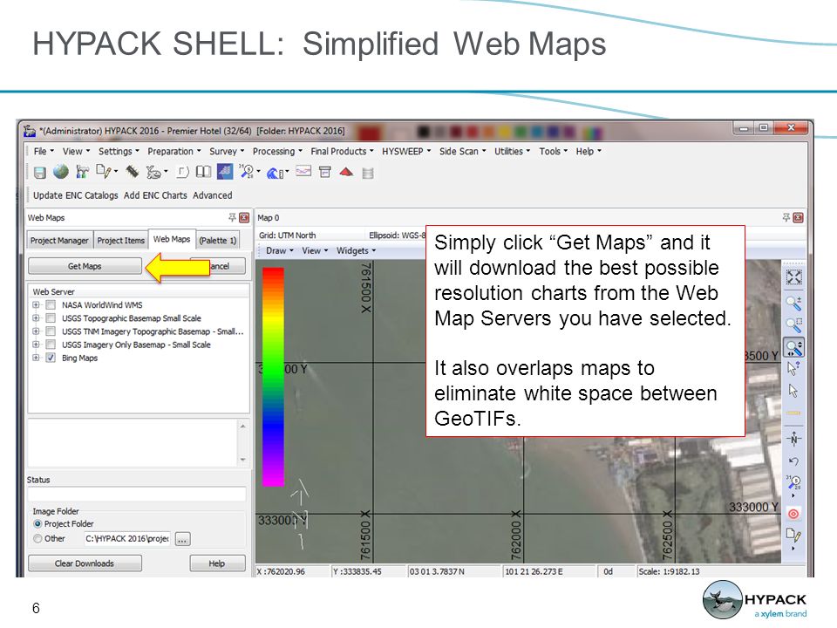This screenshot has height=628, width=837.
Task: Select the zoom in/out magnifier map tool
Action: point(793,304)
